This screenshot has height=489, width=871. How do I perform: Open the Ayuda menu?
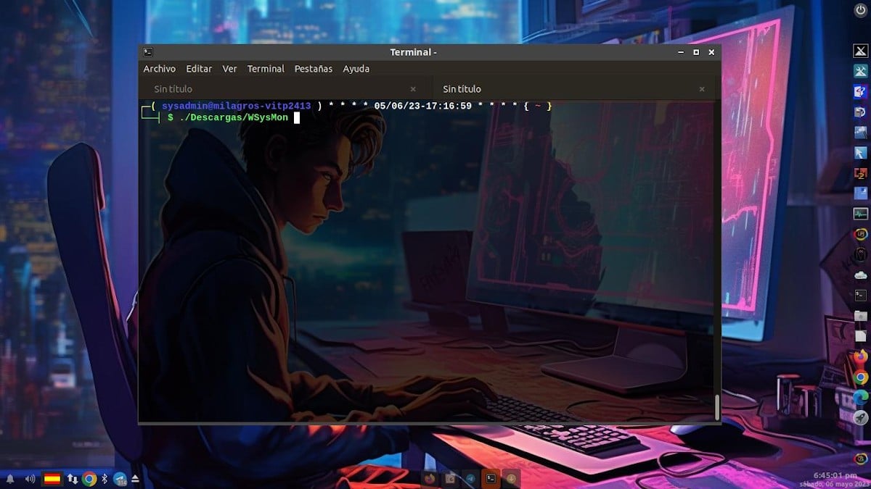click(356, 69)
